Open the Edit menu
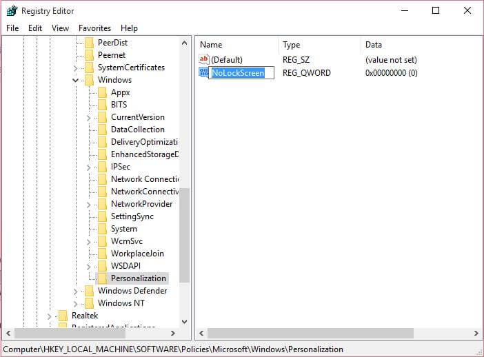This screenshot has width=484, height=357. point(35,28)
